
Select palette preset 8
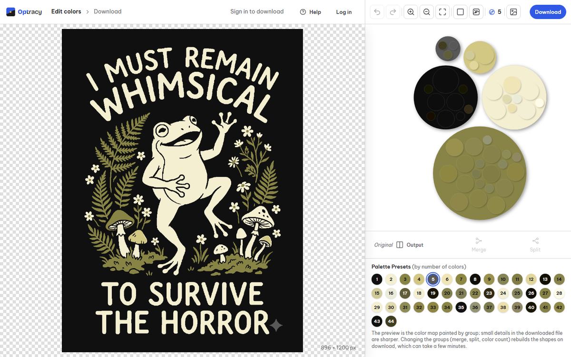coord(475,279)
